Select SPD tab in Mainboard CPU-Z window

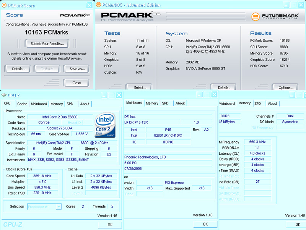click(165, 103)
